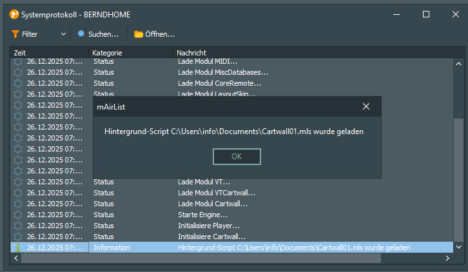Viewport: 468px width, 272px height.
Task: Maximize the Systemprotokoll window
Action: coord(425,14)
